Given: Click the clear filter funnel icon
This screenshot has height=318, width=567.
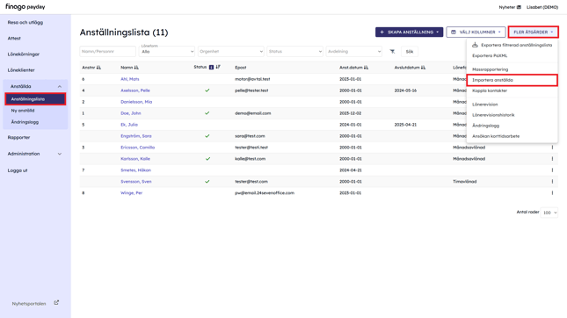Looking at the screenshot, I should (392, 52).
